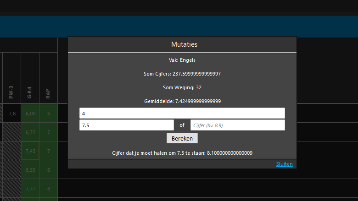Open the 6,72 grade cell
This screenshot has width=358, height=201.
click(x=30, y=132)
